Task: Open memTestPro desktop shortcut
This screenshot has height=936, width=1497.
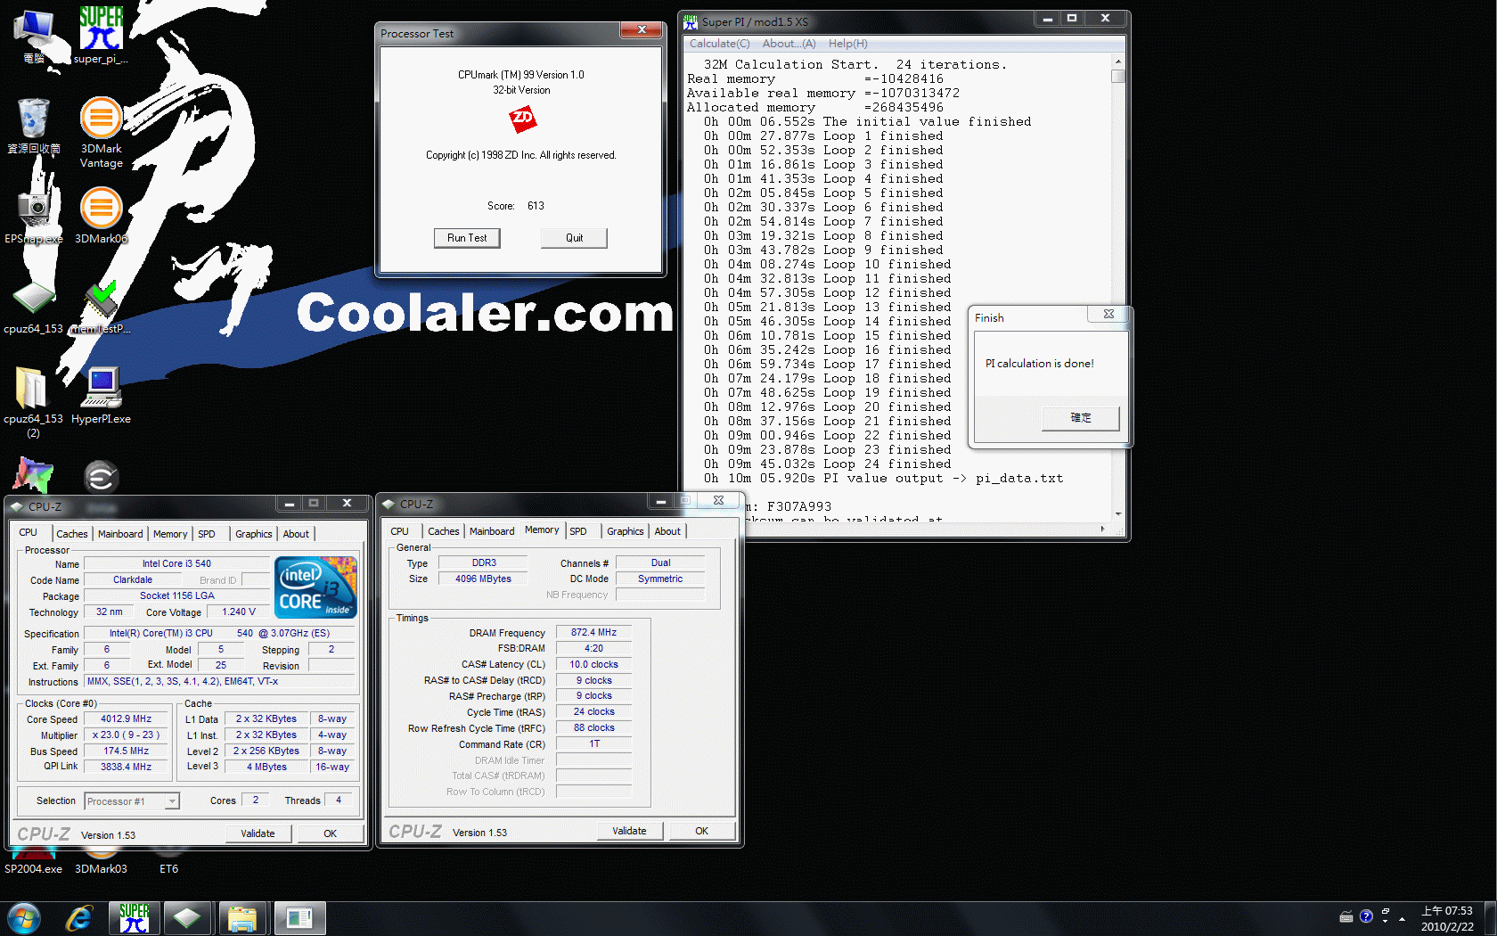Action: click(101, 306)
